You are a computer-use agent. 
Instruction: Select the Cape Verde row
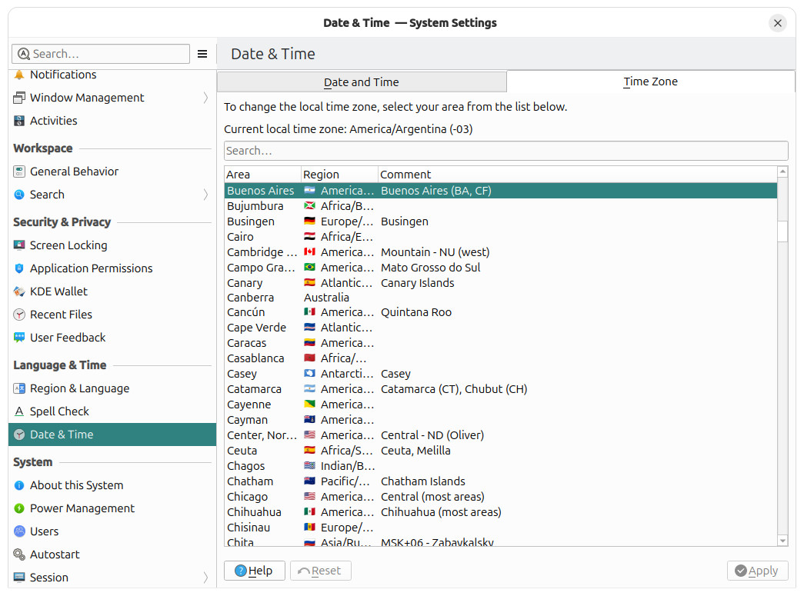click(x=500, y=327)
